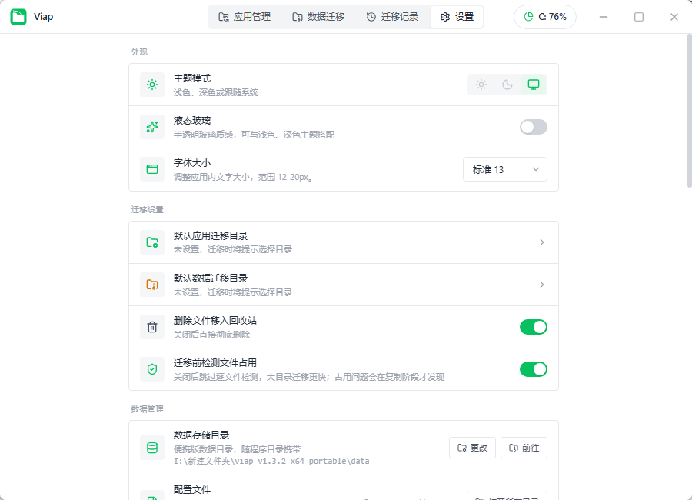Screen dimensions: 692x500
Task: Click the 外观 section heading
Action: [x=139, y=52]
